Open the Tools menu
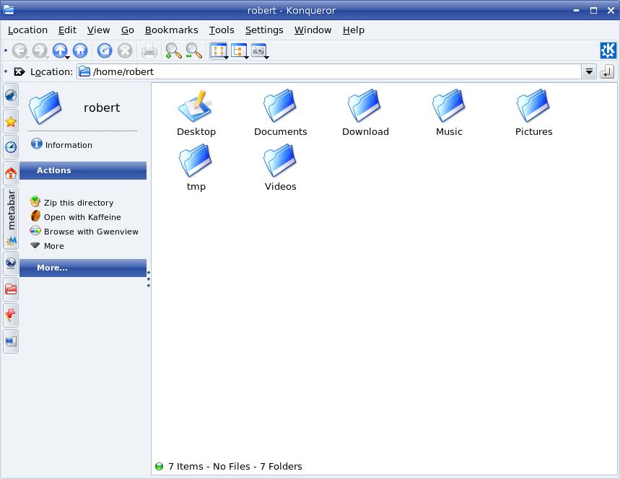Screen dimensions: 620x479 tap(222, 30)
